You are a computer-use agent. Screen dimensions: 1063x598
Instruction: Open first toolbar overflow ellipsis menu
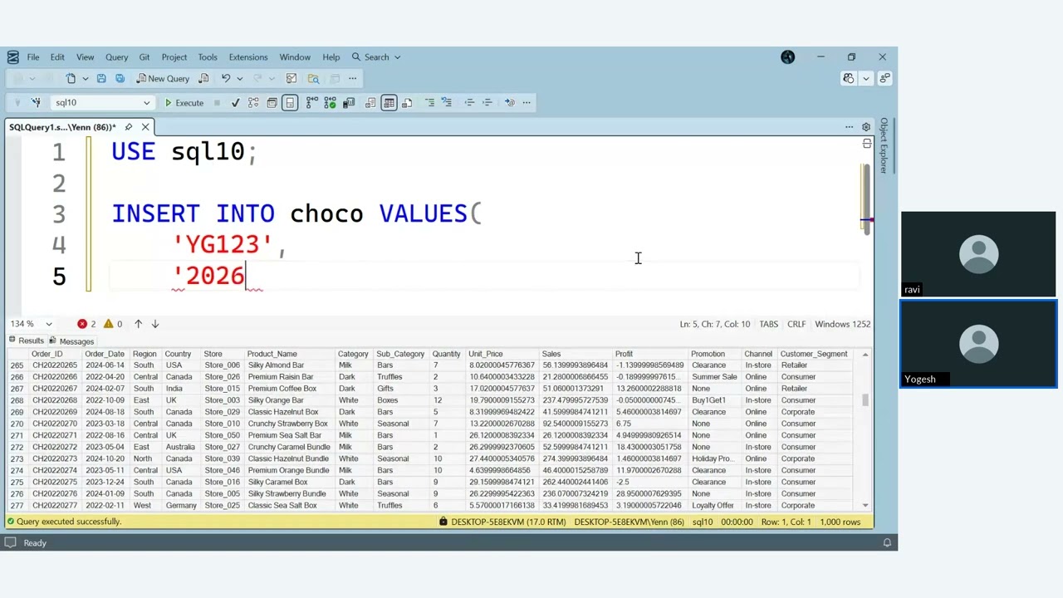coord(353,78)
